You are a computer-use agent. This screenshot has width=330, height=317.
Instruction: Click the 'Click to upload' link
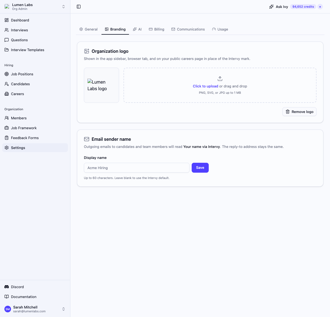(x=205, y=86)
